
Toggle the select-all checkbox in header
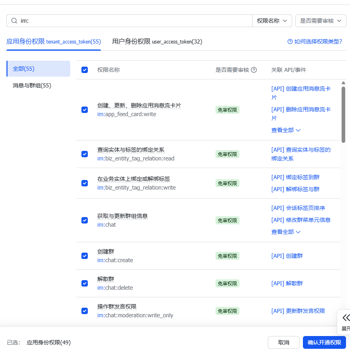pos(85,70)
